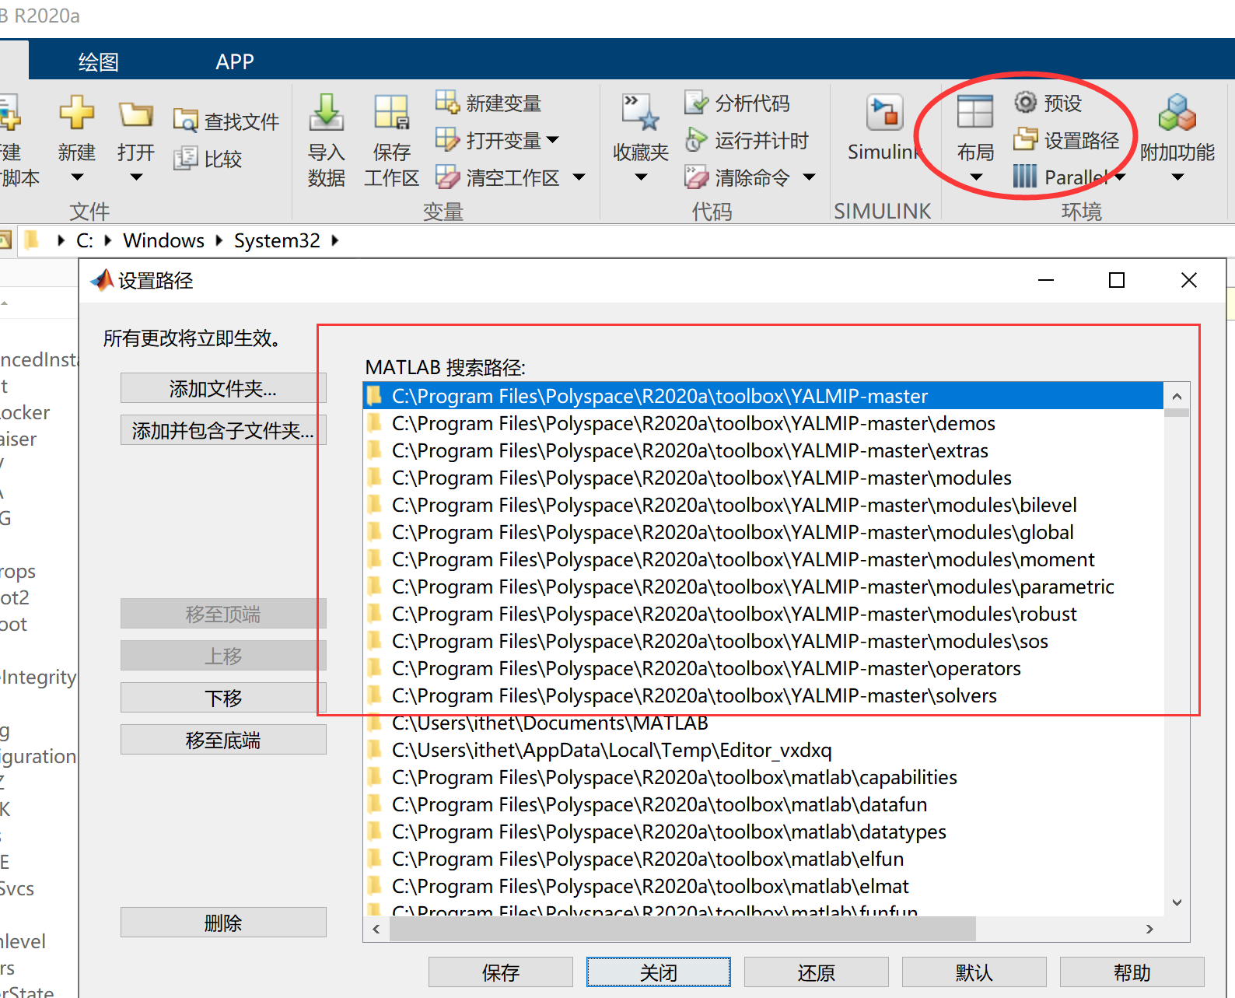Viewport: 1235px width, 998px height.
Task: Click Revert (还原) button
Action: coord(817,972)
